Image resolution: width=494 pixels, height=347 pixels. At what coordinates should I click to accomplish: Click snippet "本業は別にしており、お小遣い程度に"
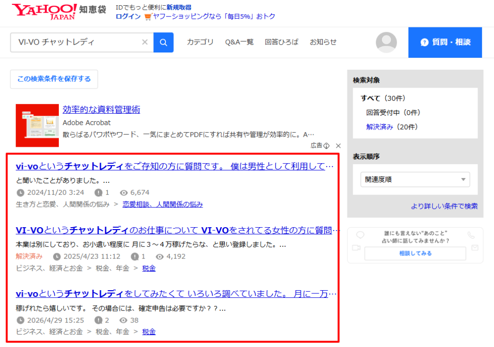(72, 244)
